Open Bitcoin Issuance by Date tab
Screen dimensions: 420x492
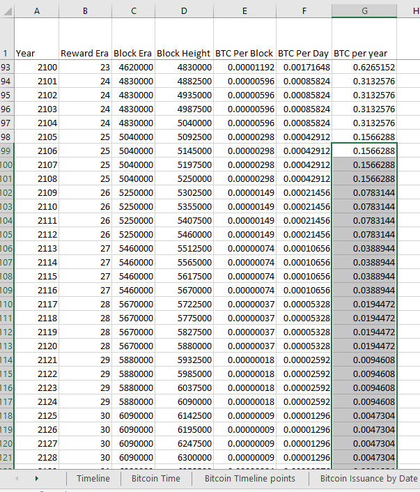(368, 478)
